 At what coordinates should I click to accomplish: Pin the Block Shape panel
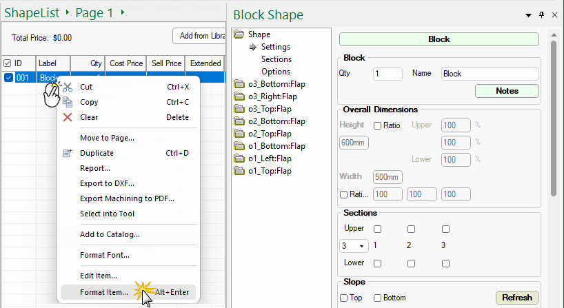pos(541,14)
